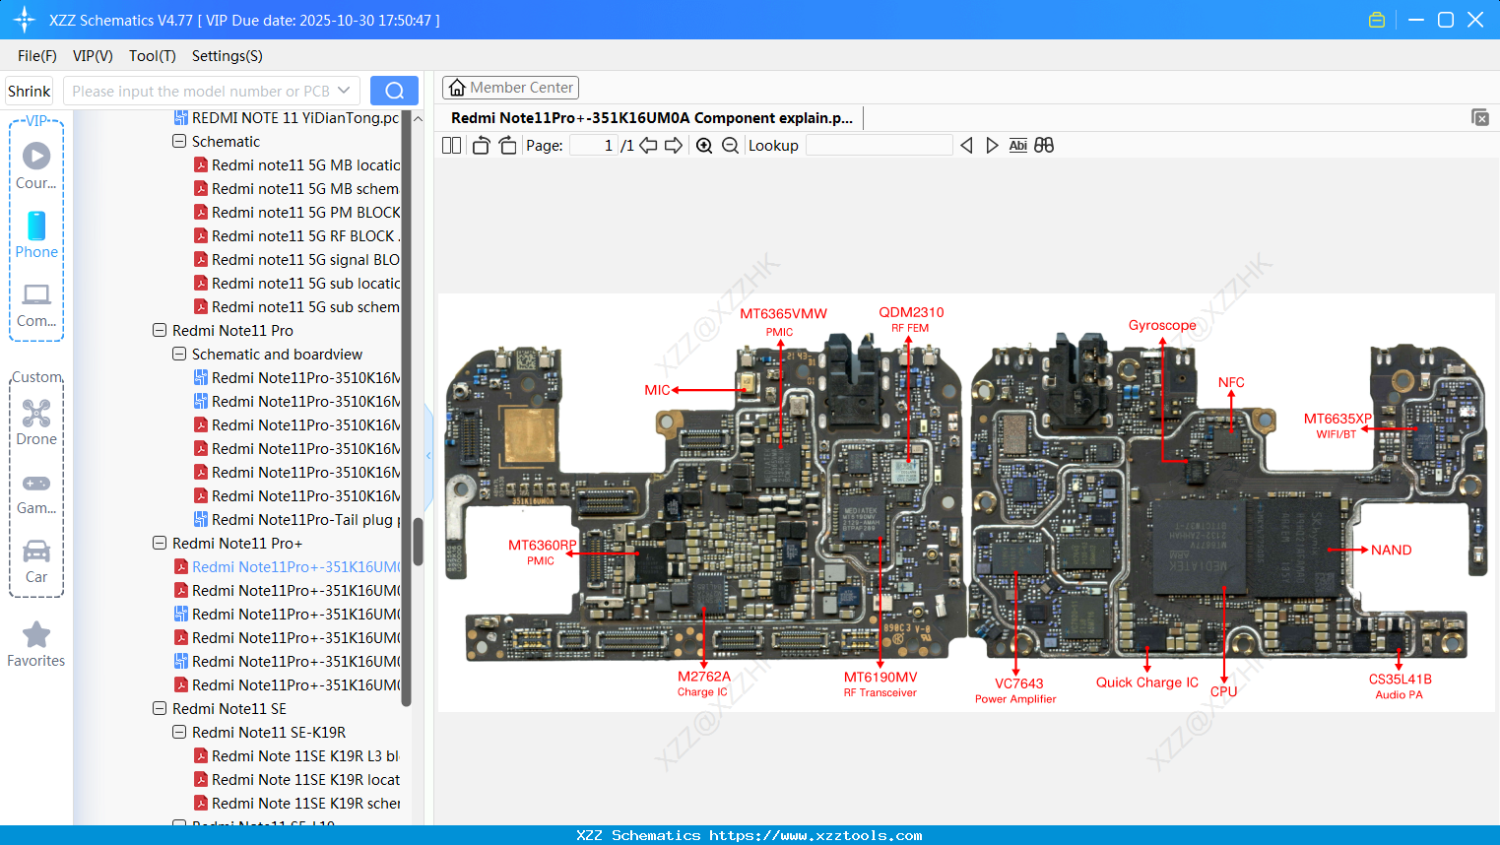Collapse the Redmi Note11 Pro tree node
Image resolution: width=1500 pixels, height=845 pixels.
coord(159,330)
